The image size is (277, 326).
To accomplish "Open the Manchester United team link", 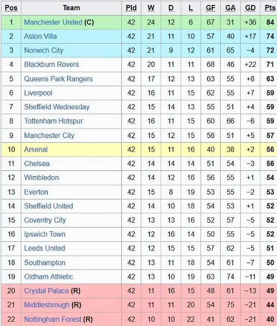I will pyautogui.click(x=53, y=22).
